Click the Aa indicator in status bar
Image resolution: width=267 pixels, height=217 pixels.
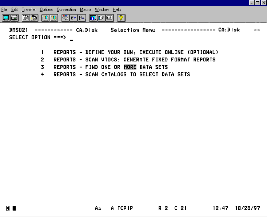tap(98, 208)
